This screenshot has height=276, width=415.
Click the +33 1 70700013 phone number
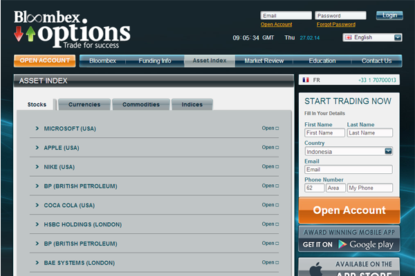(x=377, y=80)
